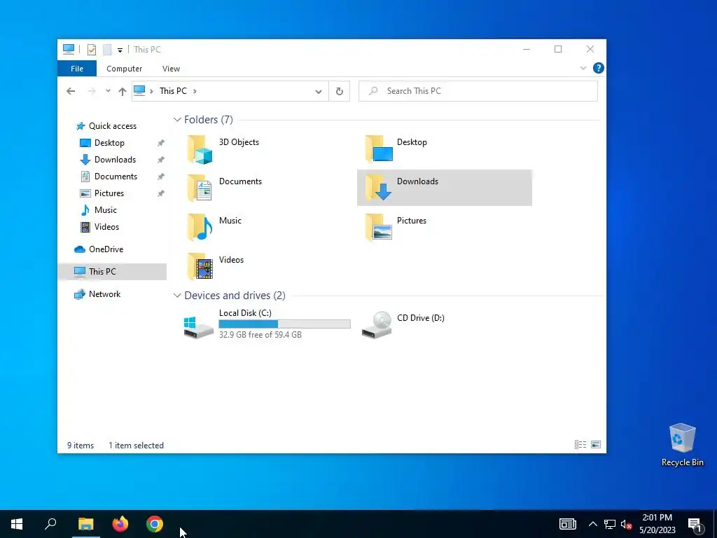The height and width of the screenshot is (538, 717).
Task: Open the Windows Start menu
Action: tap(17, 524)
